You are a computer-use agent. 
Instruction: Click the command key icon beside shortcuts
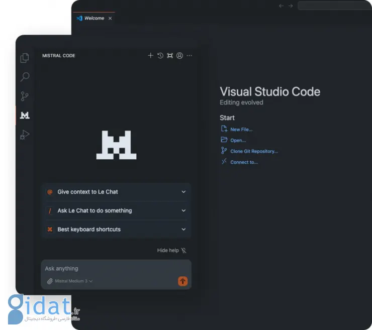pos(50,229)
